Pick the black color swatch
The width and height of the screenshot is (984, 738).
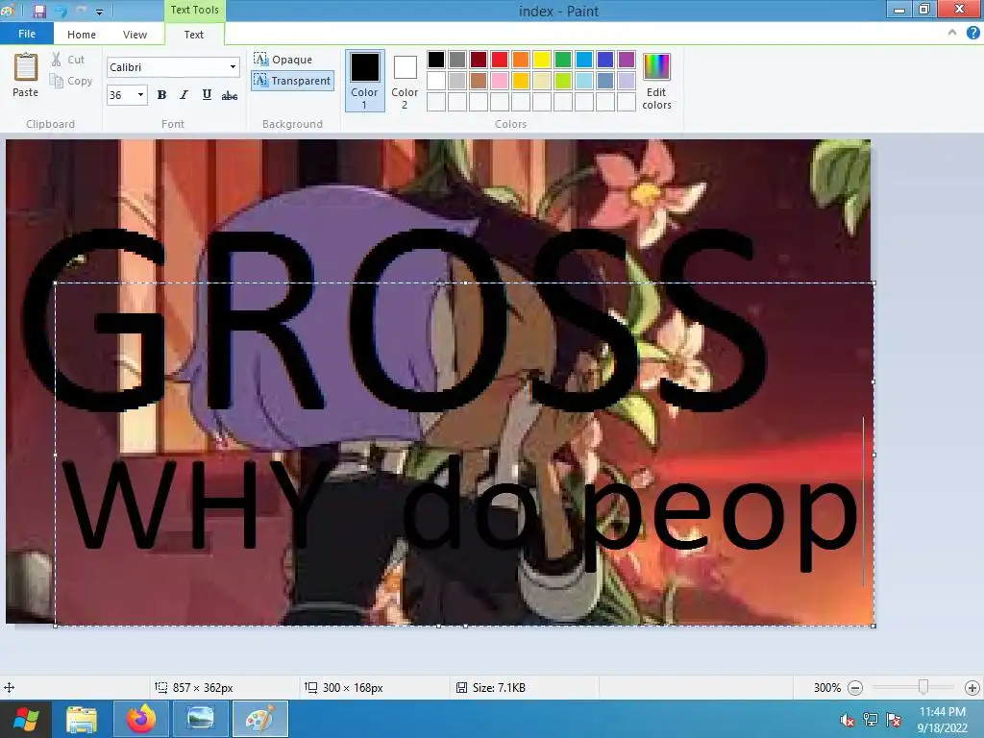click(436, 60)
